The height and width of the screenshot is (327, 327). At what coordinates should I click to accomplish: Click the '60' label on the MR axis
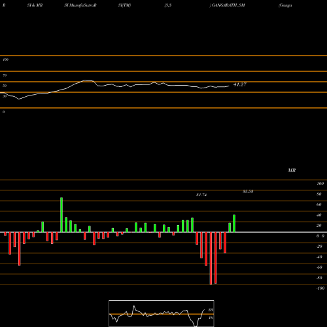(x=319, y=205)
